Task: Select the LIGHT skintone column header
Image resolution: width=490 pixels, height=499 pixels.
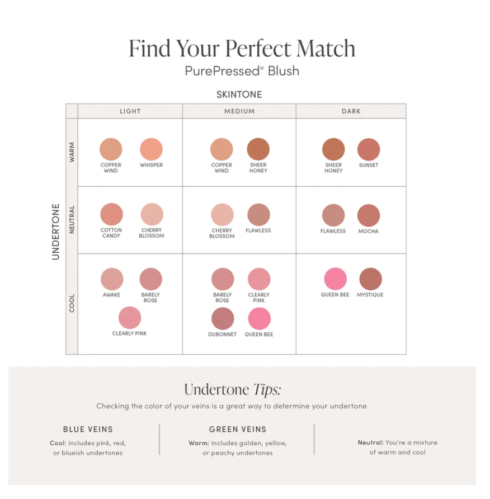Action: pos(130,111)
